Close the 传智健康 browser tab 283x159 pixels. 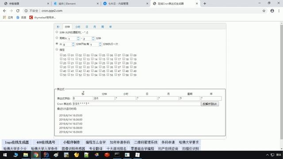[x=48, y=4]
